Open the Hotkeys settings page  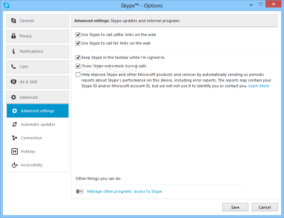click(38, 151)
